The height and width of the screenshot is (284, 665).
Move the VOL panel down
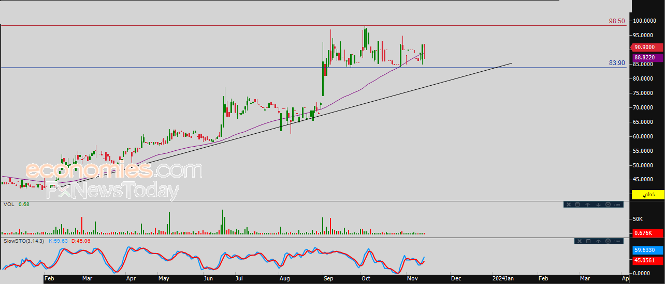[598, 204]
